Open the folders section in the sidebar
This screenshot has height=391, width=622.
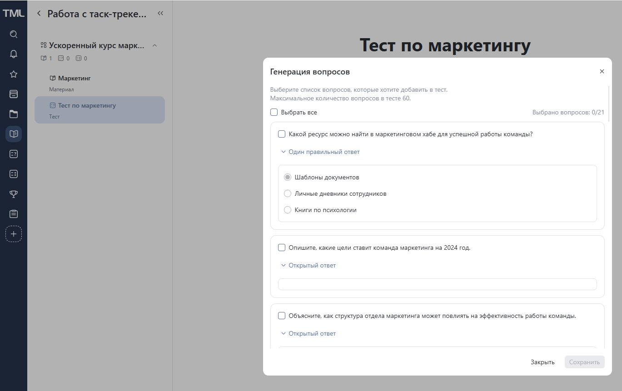coord(14,114)
